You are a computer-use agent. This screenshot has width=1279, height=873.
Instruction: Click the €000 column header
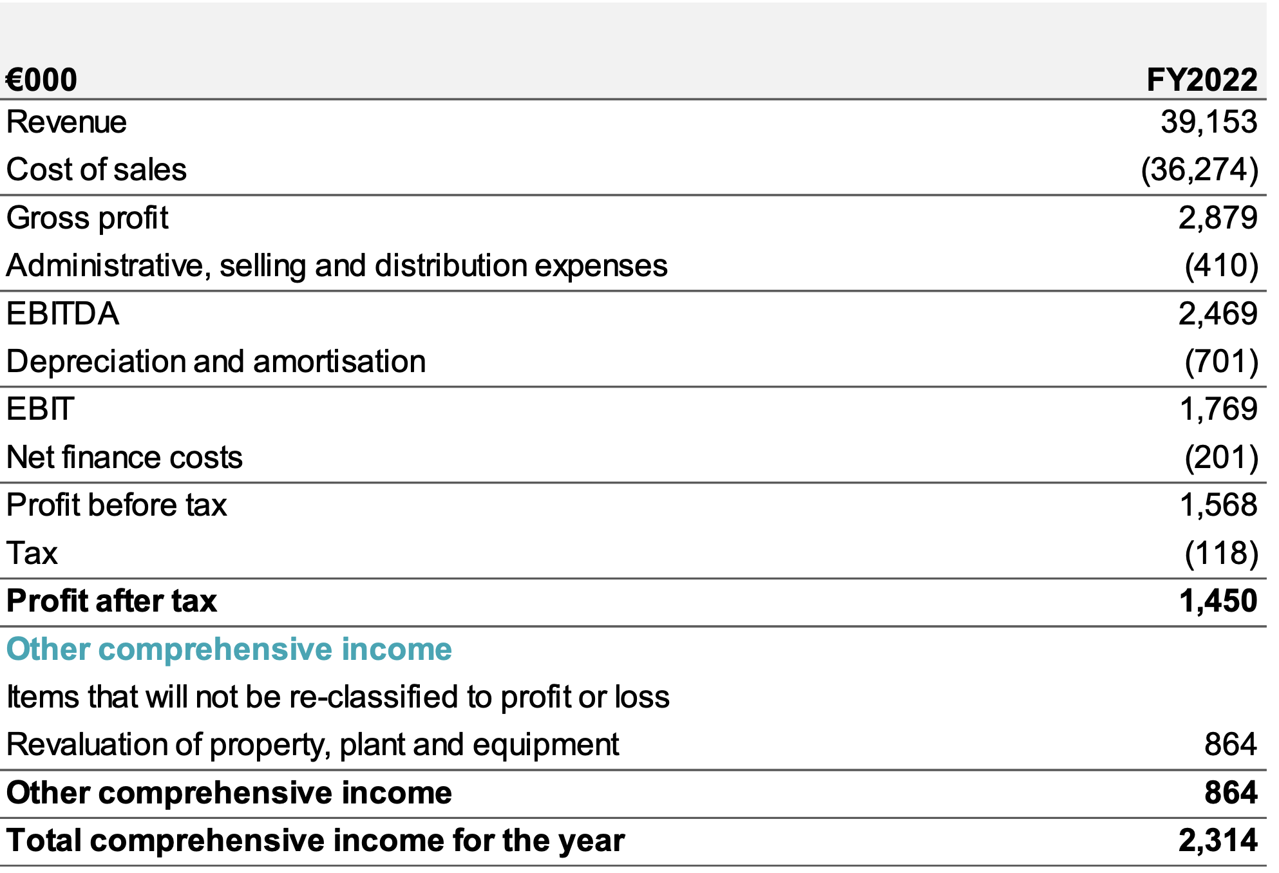coord(42,80)
